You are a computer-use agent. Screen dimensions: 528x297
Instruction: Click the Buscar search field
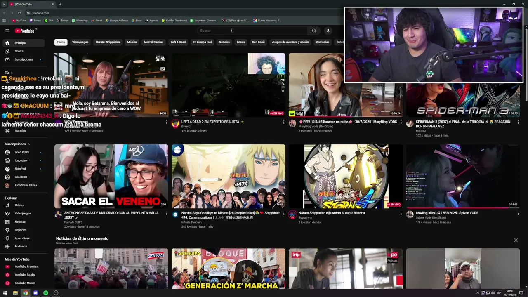click(253, 31)
